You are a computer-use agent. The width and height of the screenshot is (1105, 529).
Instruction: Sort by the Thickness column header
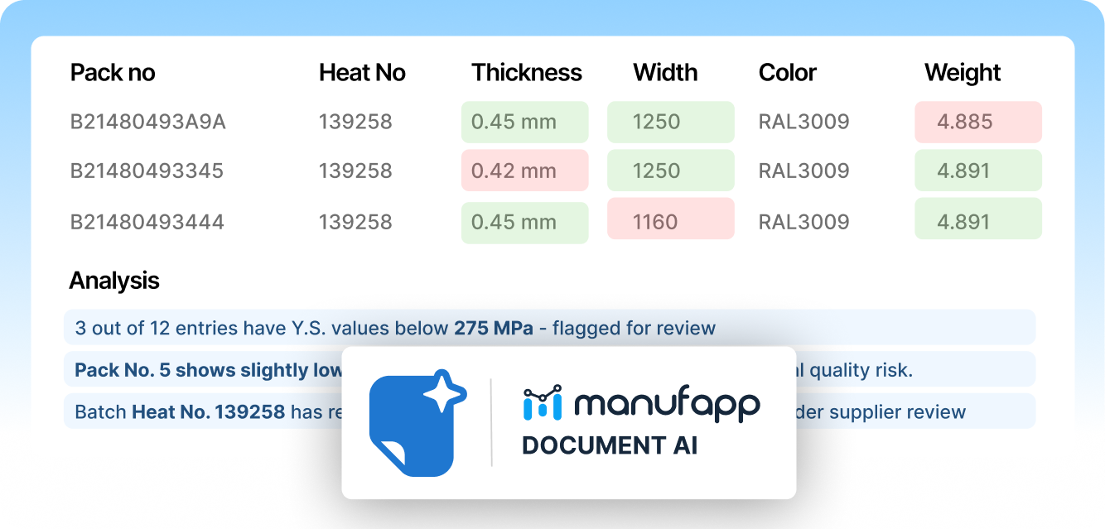527,73
